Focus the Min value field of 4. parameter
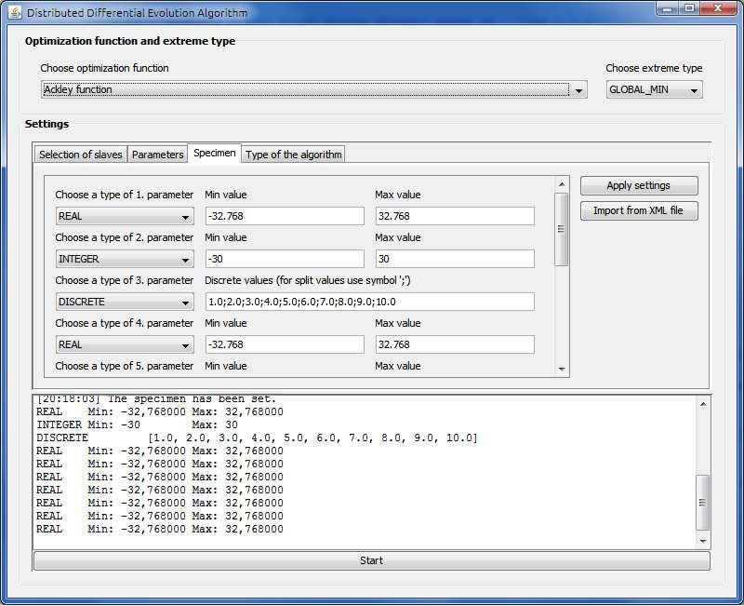The width and height of the screenshot is (744, 606). point(285,344)
